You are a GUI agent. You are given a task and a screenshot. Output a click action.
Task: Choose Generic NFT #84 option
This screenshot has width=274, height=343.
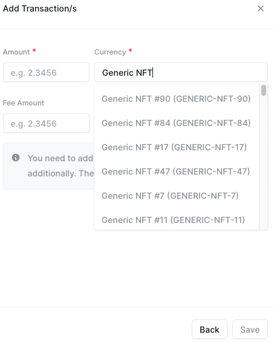click(177, 123)
